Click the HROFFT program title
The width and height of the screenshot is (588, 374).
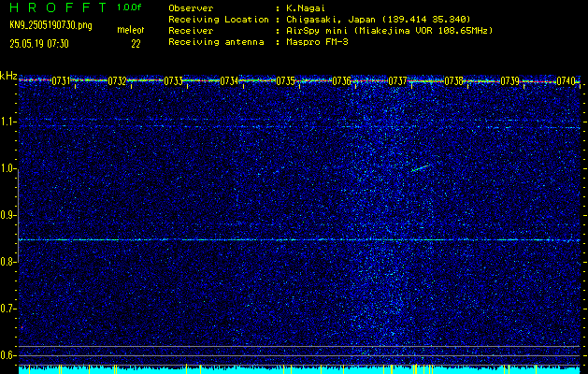point(58,7)
